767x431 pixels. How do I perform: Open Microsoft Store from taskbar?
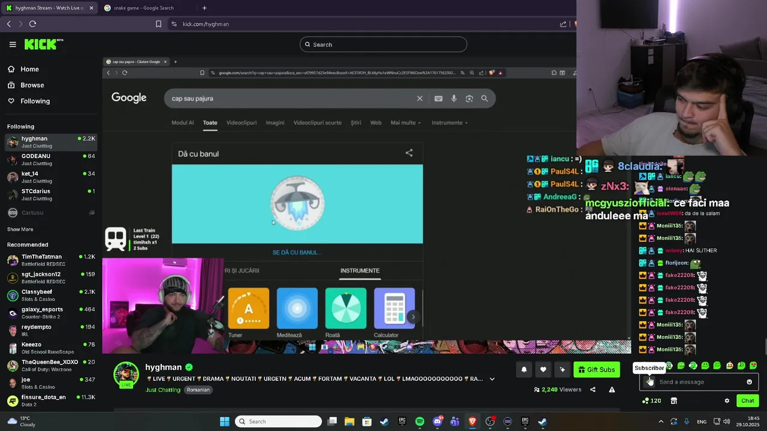pyautogui.click(x=367, y=421)
